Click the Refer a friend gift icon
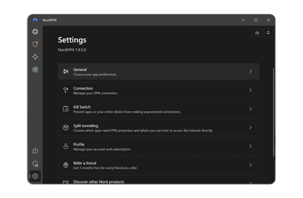Screen dimensions: 303x198 [66, 165]
